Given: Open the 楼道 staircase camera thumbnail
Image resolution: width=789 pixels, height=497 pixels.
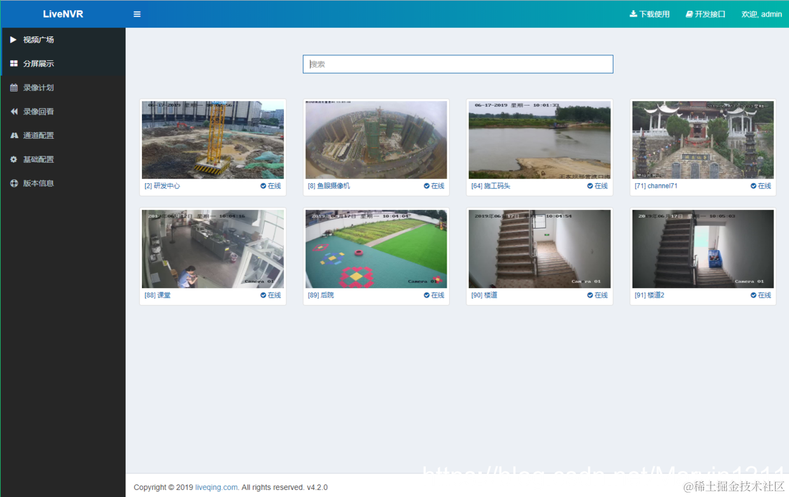Looking at the screenshot, I should (540, 249).
